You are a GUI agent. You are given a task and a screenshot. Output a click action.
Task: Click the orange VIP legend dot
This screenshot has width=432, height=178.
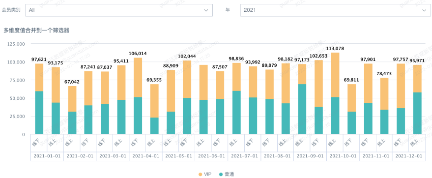[x=201, y=175]
